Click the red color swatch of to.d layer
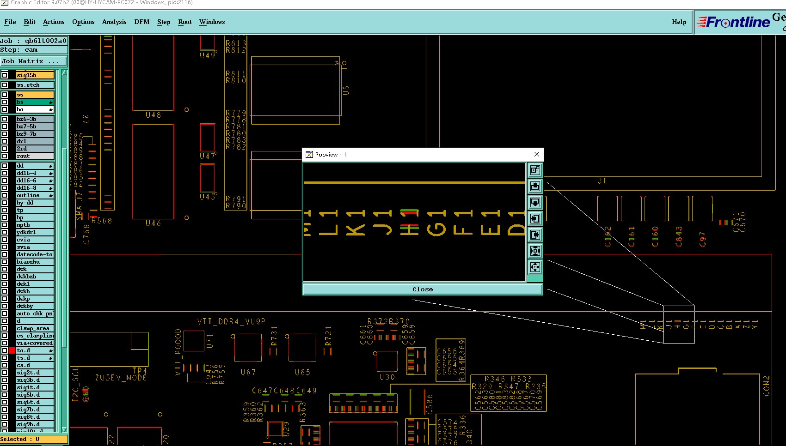This screenshot has width=786, height=446. coord(12,350)
